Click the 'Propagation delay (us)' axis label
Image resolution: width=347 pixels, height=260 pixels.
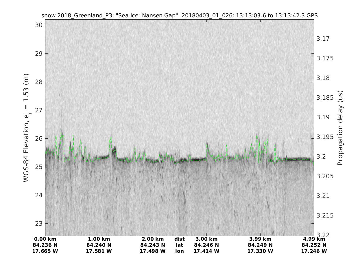(x=340, y=128)
